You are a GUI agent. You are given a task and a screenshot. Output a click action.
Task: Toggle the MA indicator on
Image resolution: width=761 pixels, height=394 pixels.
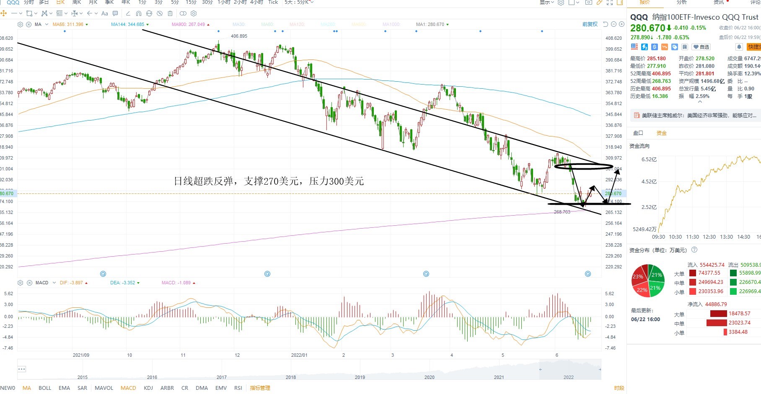[x=27, y=388]
